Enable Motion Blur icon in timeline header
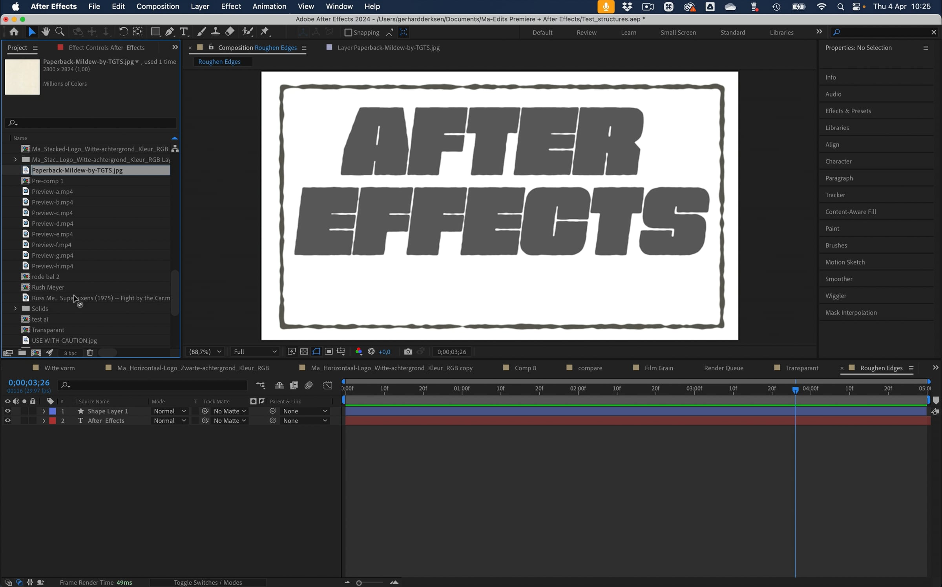 pos(309,386)
